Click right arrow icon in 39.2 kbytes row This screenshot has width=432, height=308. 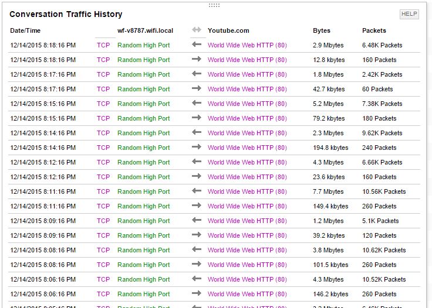pyautogui.click(x=197, y=234)
